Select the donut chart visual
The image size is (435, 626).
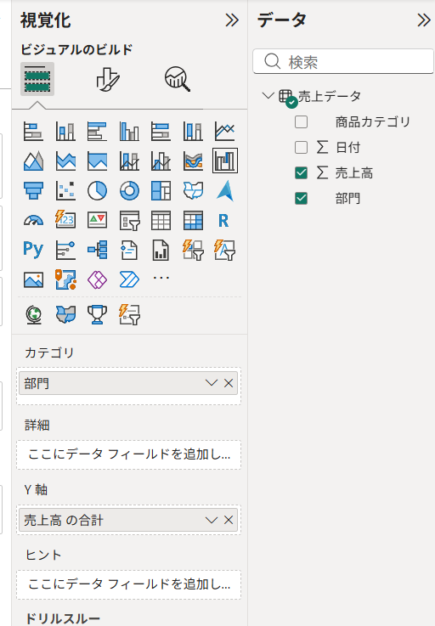[129, 190]
